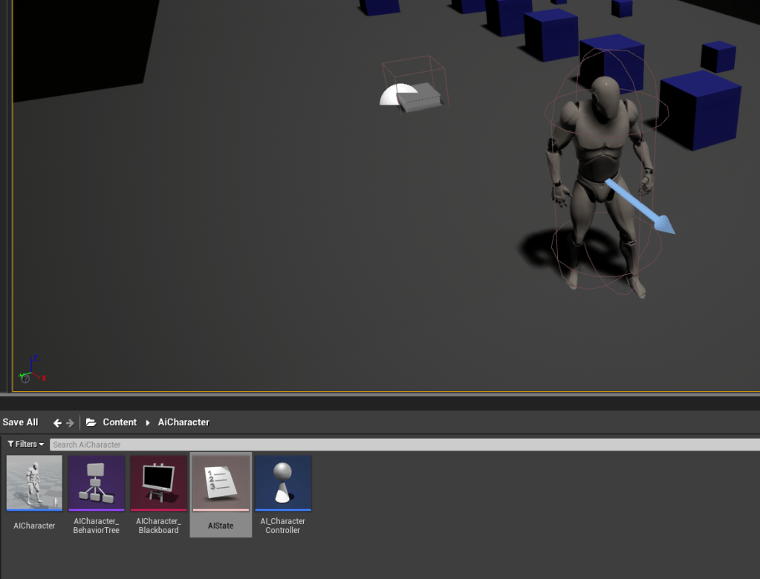The width and height of the screenshot is (760, 579).
Task: Select the AICharacter blueprint asset
Action: click(34, 483)
